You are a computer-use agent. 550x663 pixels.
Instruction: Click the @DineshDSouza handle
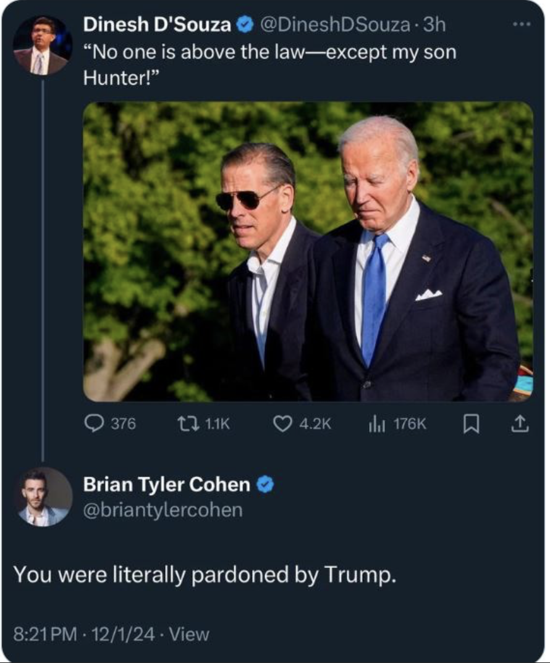(336, 25)
